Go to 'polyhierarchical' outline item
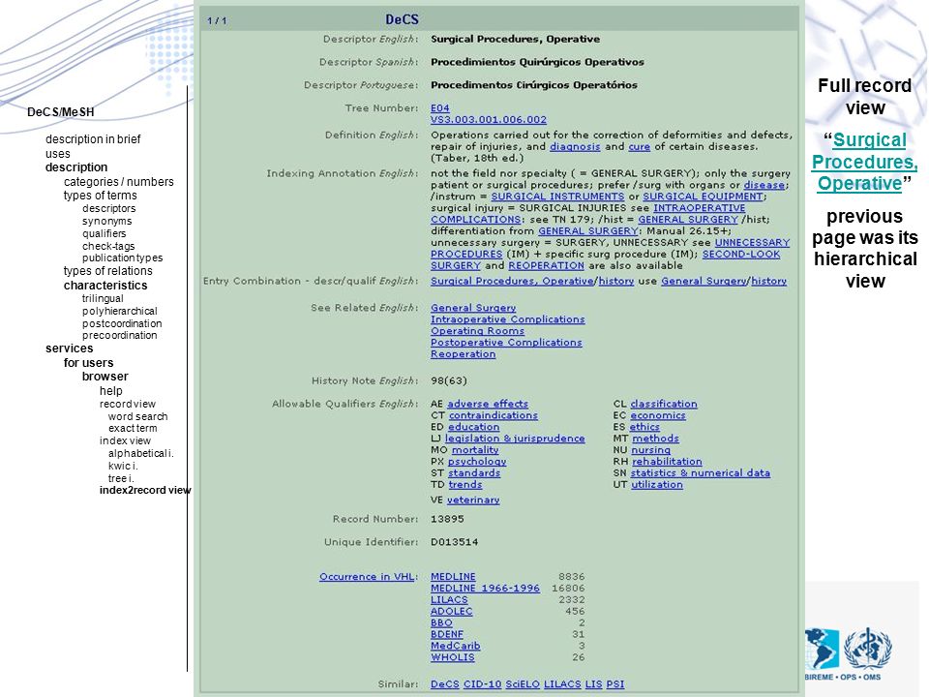The height and width of the screenshot is (697, 929). coord(120,311)
